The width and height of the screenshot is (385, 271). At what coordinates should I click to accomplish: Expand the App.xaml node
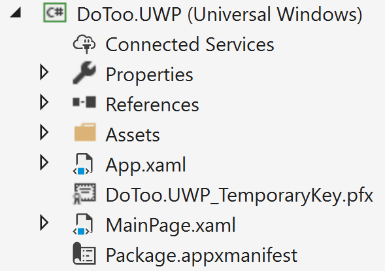click(x=44, y=163)
